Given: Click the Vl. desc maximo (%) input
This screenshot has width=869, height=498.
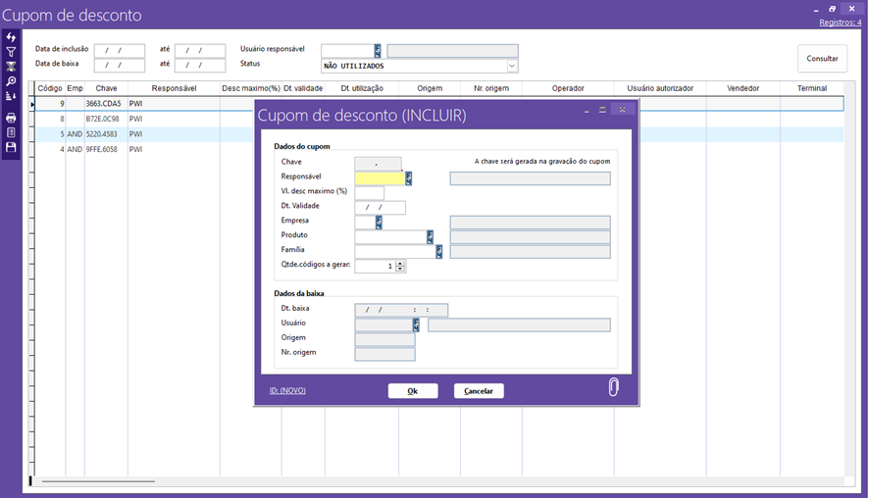Looking at the screenshot, I should pos(369,193).
